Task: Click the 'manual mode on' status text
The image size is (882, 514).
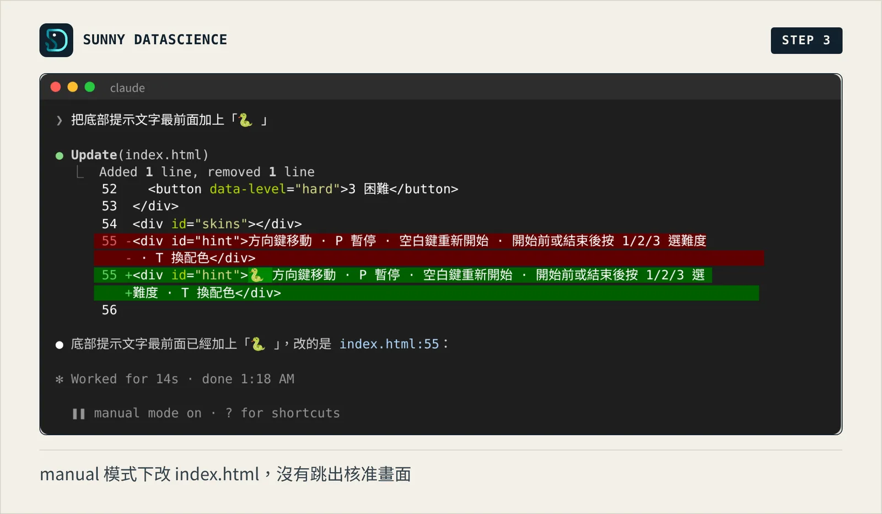Action: [148, 413]
